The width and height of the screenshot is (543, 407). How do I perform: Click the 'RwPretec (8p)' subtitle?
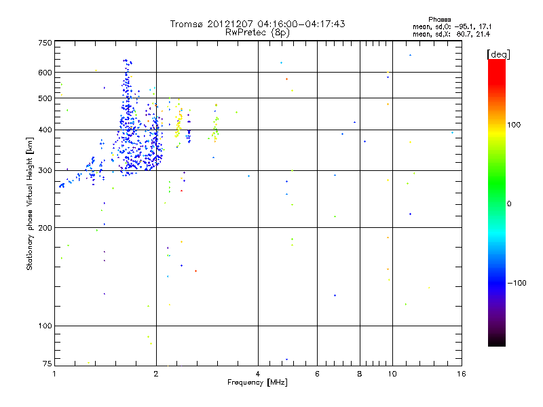tap(257, 33)
